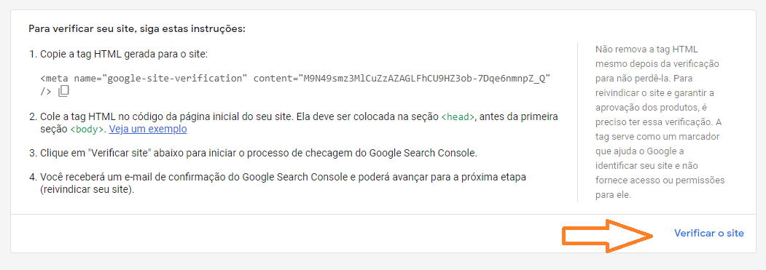The width and height of the screenshot is (766, 270).
Task: Click the "Verificar o site" button
Action: point(709,234)
